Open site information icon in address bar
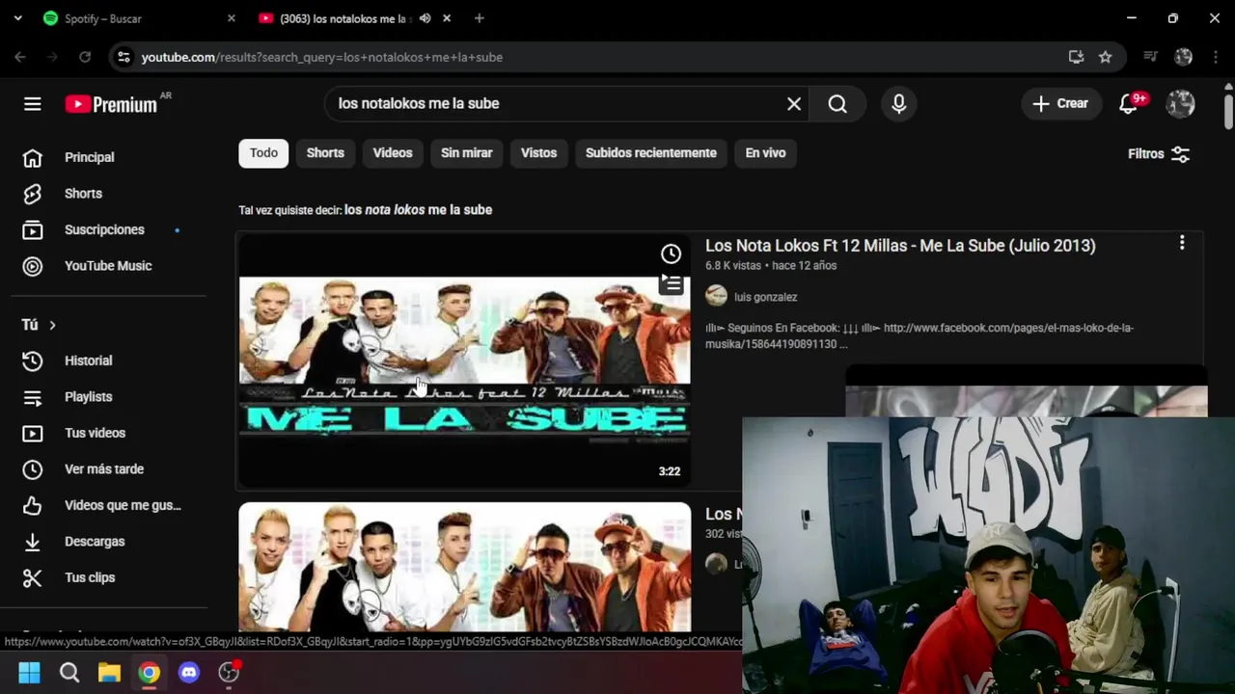The image size is (1235, 694). tap(123, 57)
